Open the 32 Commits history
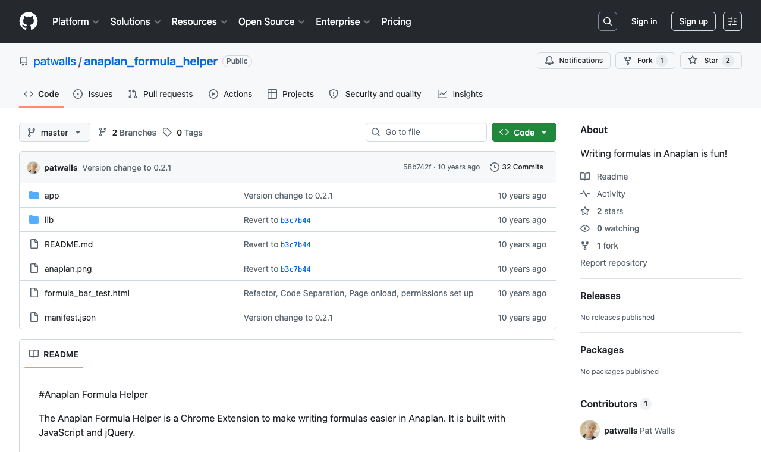The width and height of the screenshot is (761, 452). (517, 167)
